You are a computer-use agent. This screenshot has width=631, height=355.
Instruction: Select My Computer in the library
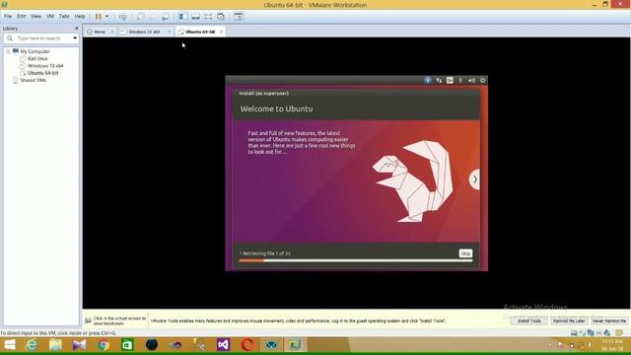pyautogui.click(x=35, y=51)
